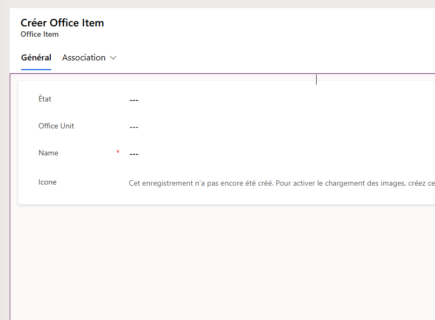
Task: Click the Icone image upload message
Action: tap(282, 183)
